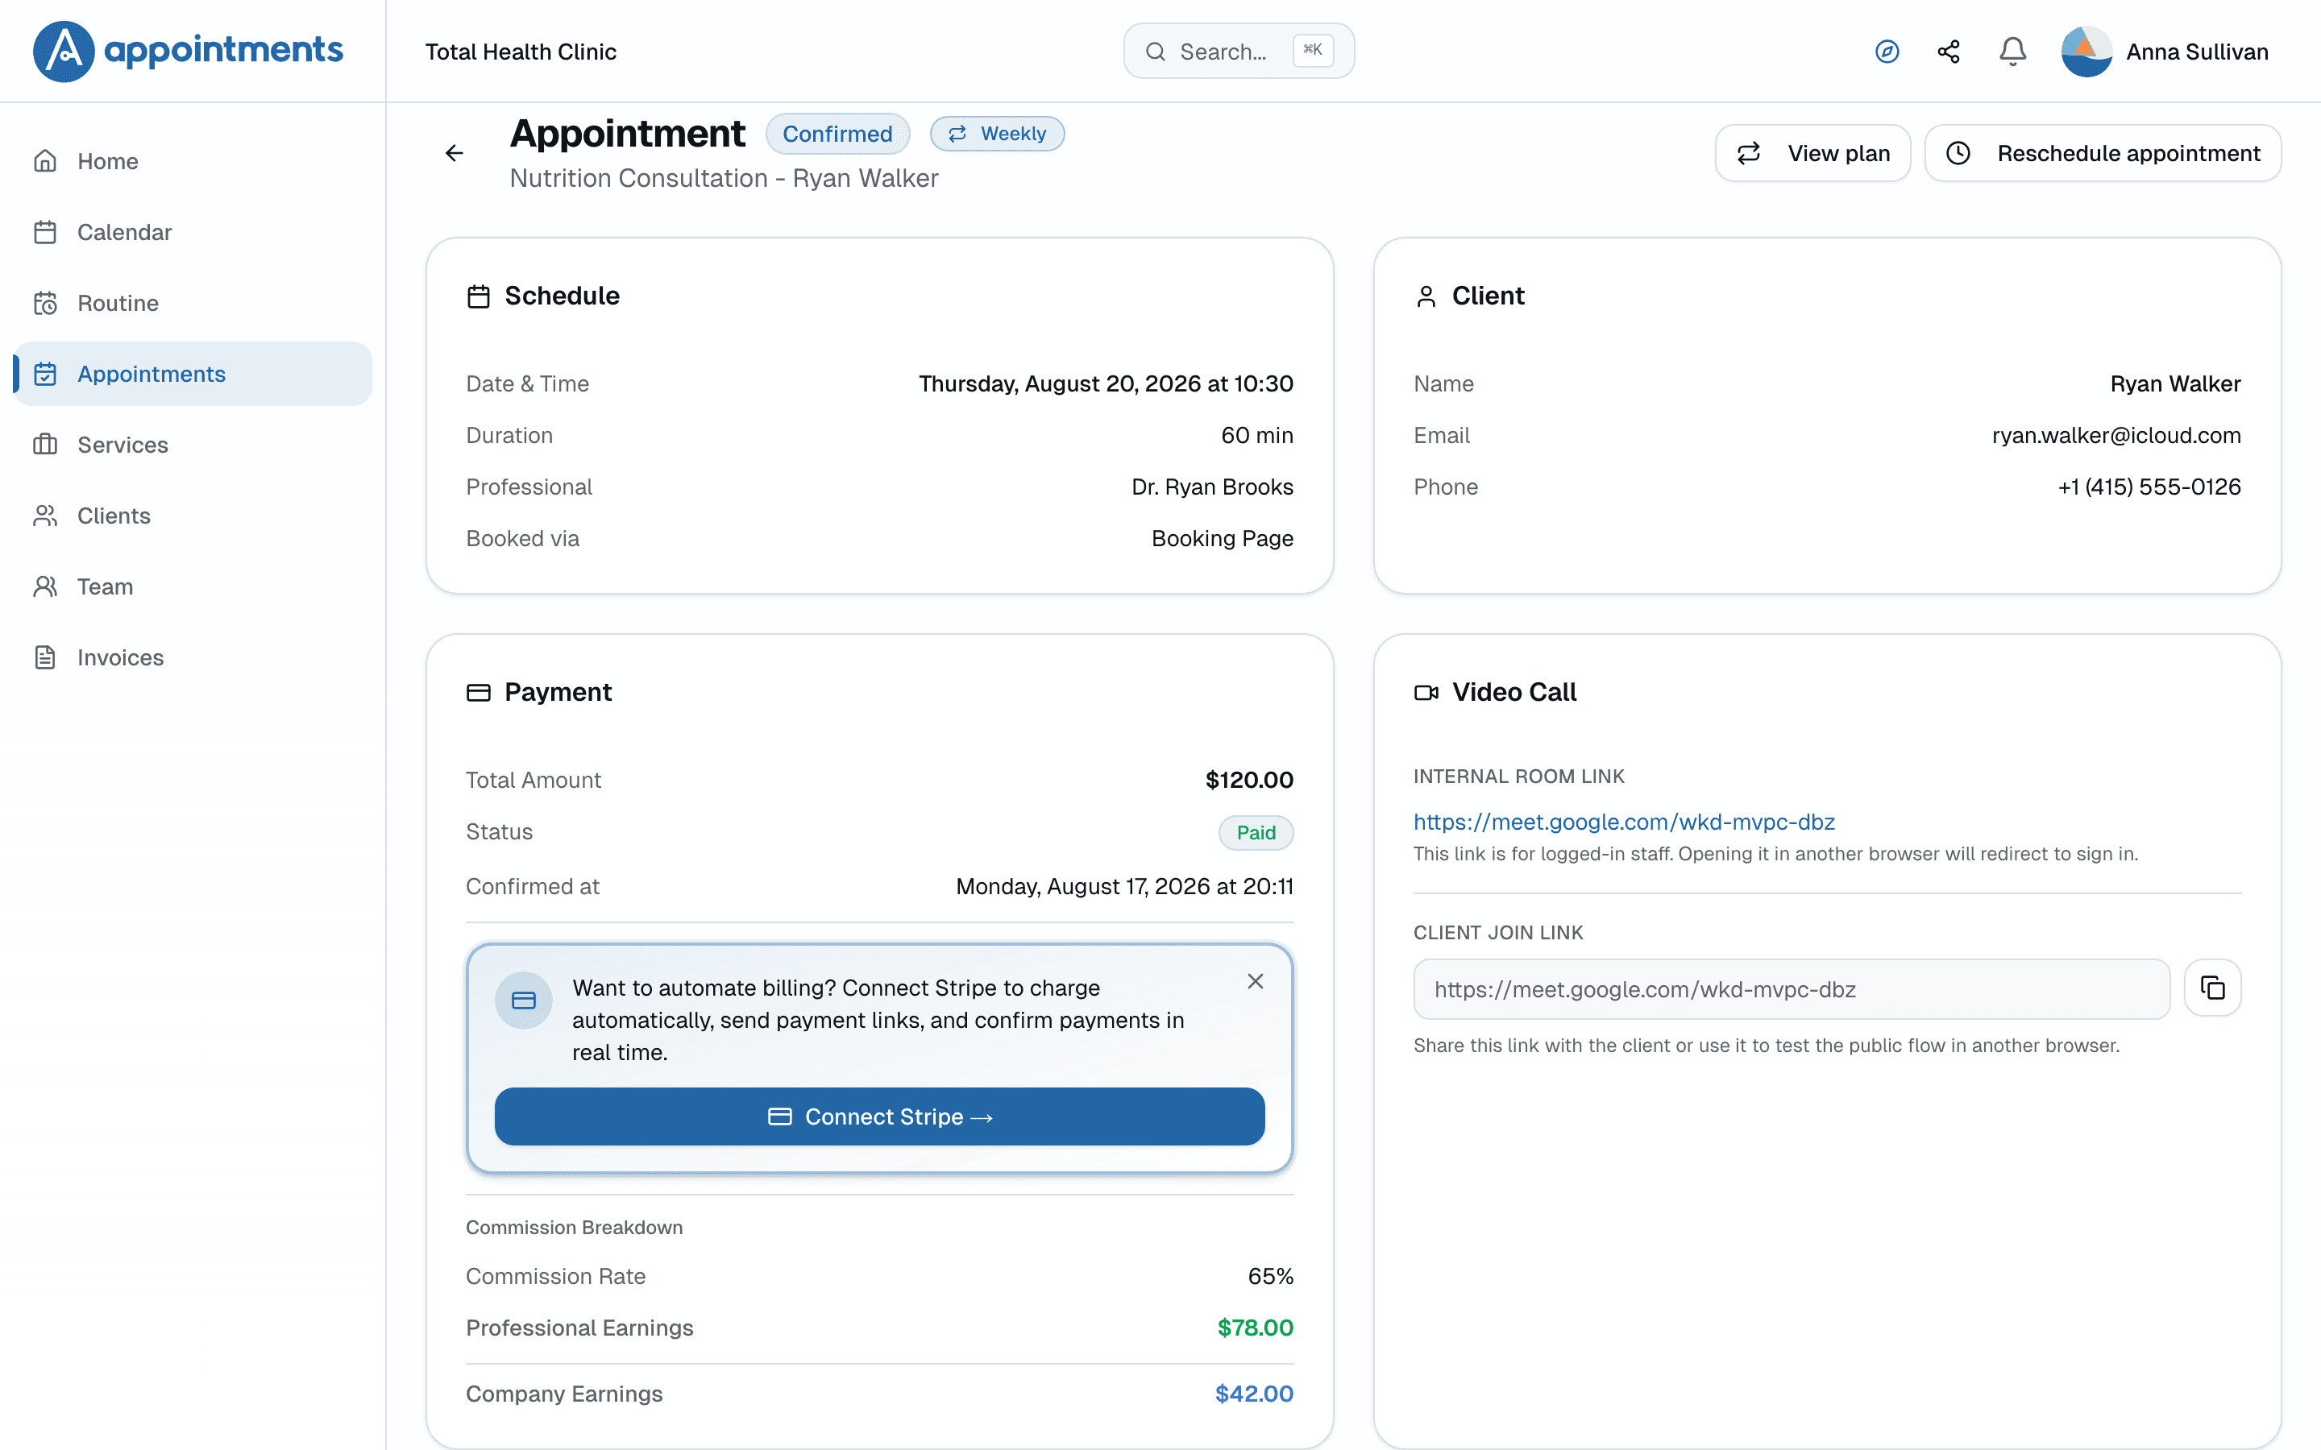Click the Invoices sidebar icon
2321x1450 pixels.
pyautogui.click(x=45, y=658)
